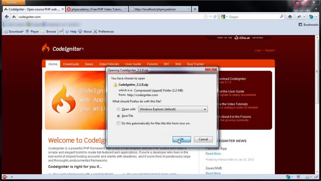Image resolution: width=321 pixels, height=181 pixels.
Task: Click the Login link on the page
Action: [258, 51]
